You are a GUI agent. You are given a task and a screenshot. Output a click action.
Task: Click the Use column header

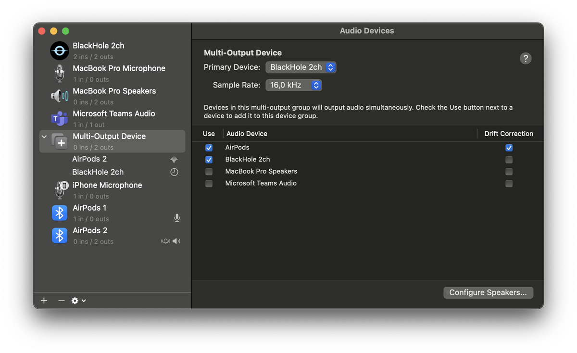pyautogui.click(x=209, y=134)
